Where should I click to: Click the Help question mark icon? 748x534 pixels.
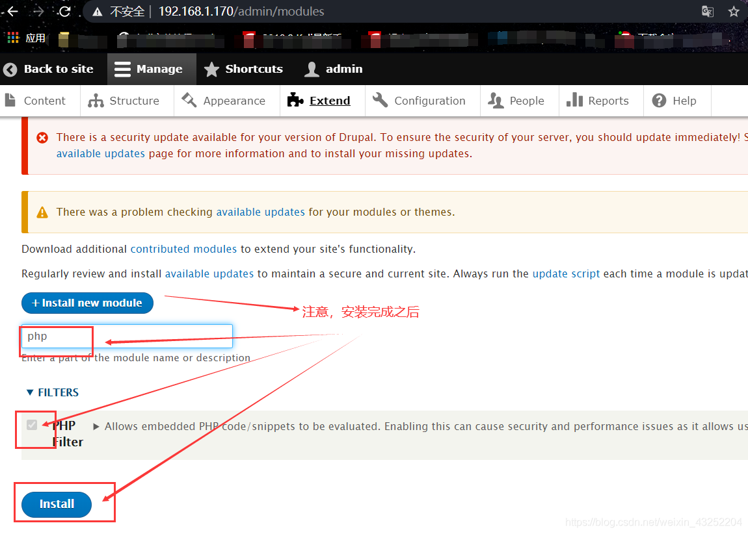pyautogui.click(x=659, y=101)
